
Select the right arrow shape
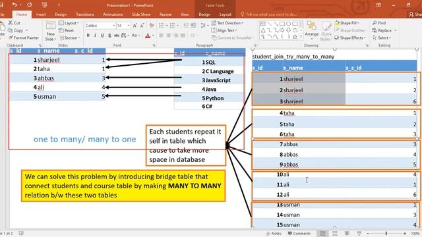point(282,30)
